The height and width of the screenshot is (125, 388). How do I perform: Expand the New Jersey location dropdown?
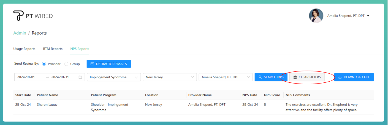pyautogui.click(x=170, y=77)
